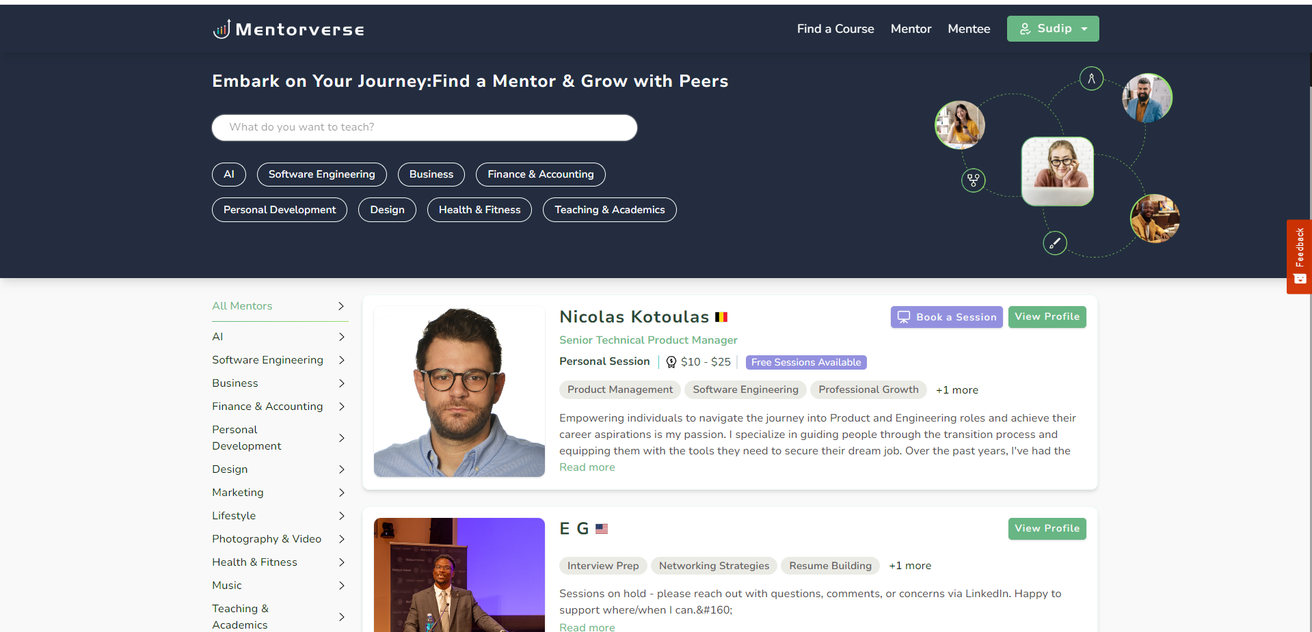Toggle the AI category pill filter
1312x632 pixels.
pos(228,174)
